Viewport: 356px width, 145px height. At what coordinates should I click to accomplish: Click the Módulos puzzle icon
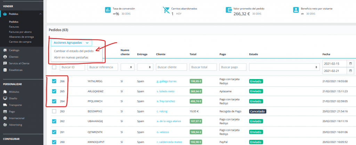(5, 92)
